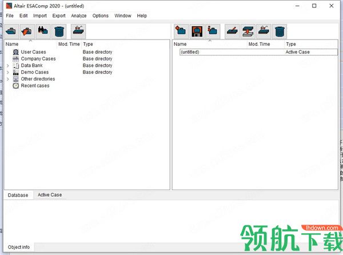Click the Active Case type cell

point(297,52)
